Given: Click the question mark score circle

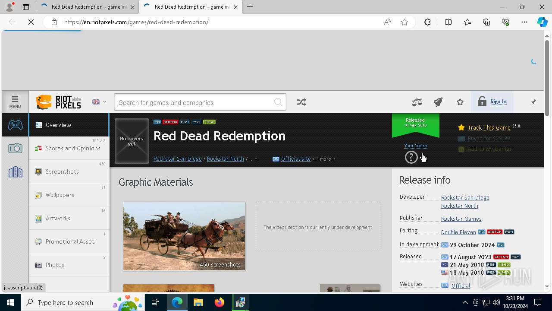Looking at the screenshot, I should tap(411, 157).
